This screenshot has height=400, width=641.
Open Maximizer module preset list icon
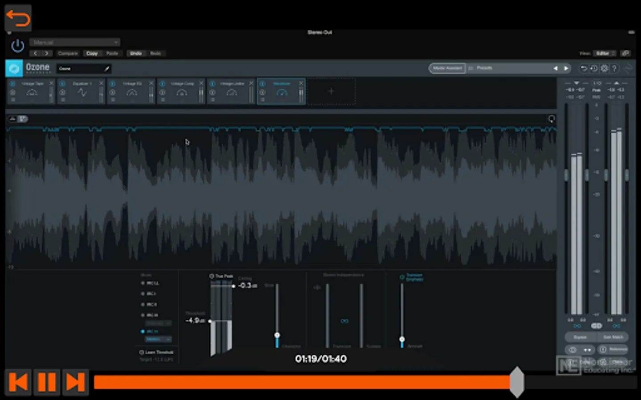click(x=263, y=100)
